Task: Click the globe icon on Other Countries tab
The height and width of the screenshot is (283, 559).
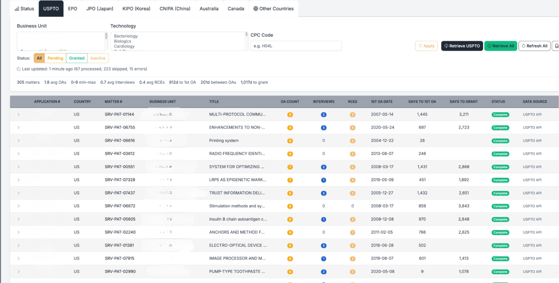Action: tap(256, 8)
